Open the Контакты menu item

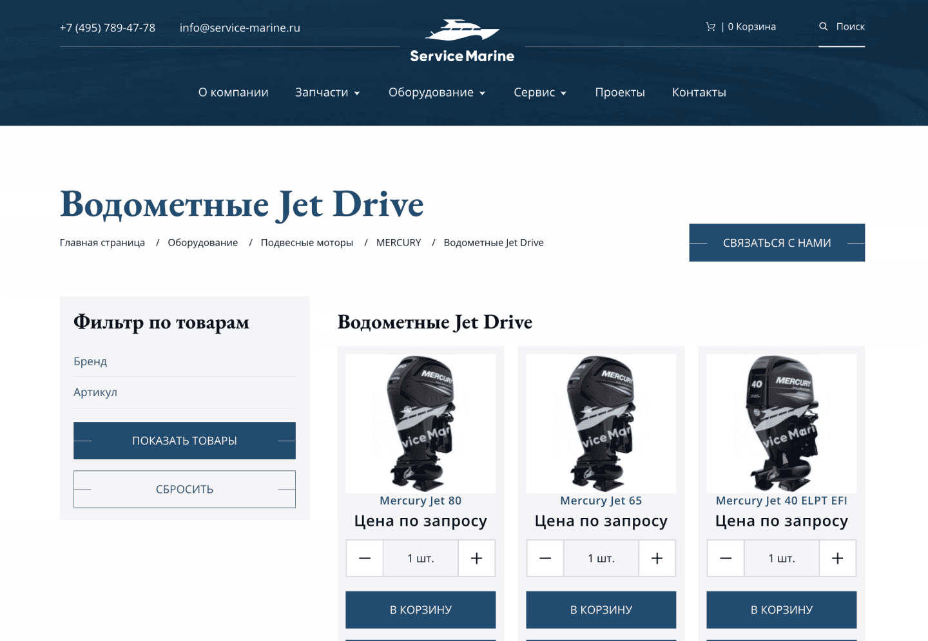[x=699, y=92]
